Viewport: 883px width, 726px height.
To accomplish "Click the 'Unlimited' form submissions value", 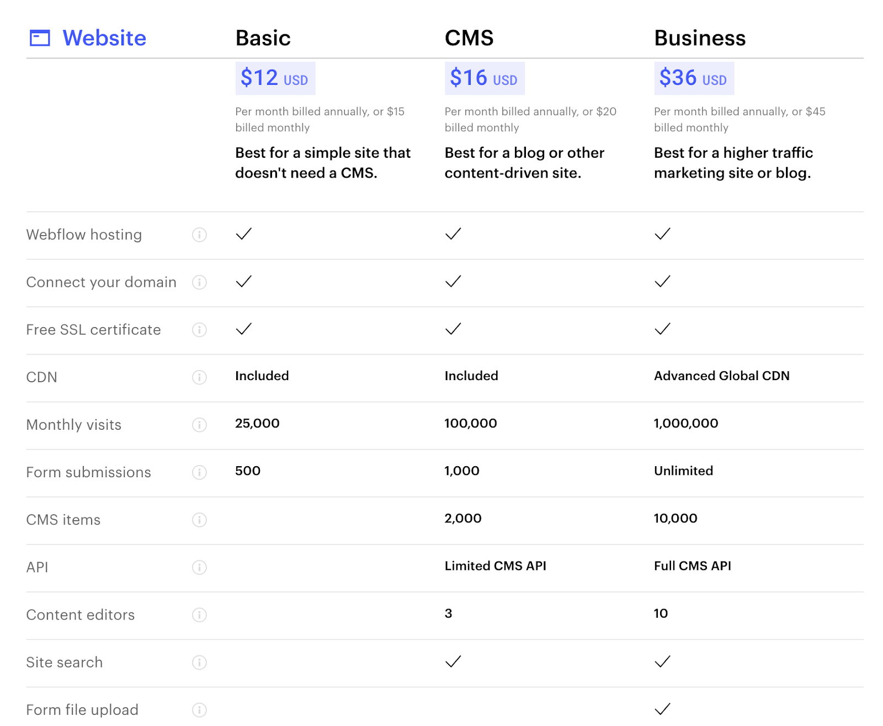I will [684, 471].
